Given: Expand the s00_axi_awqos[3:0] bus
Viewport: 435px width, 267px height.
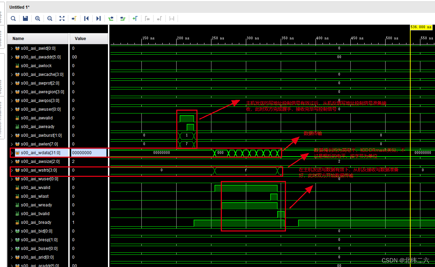Looking at the screenshot, I should (x=11, y=101).
